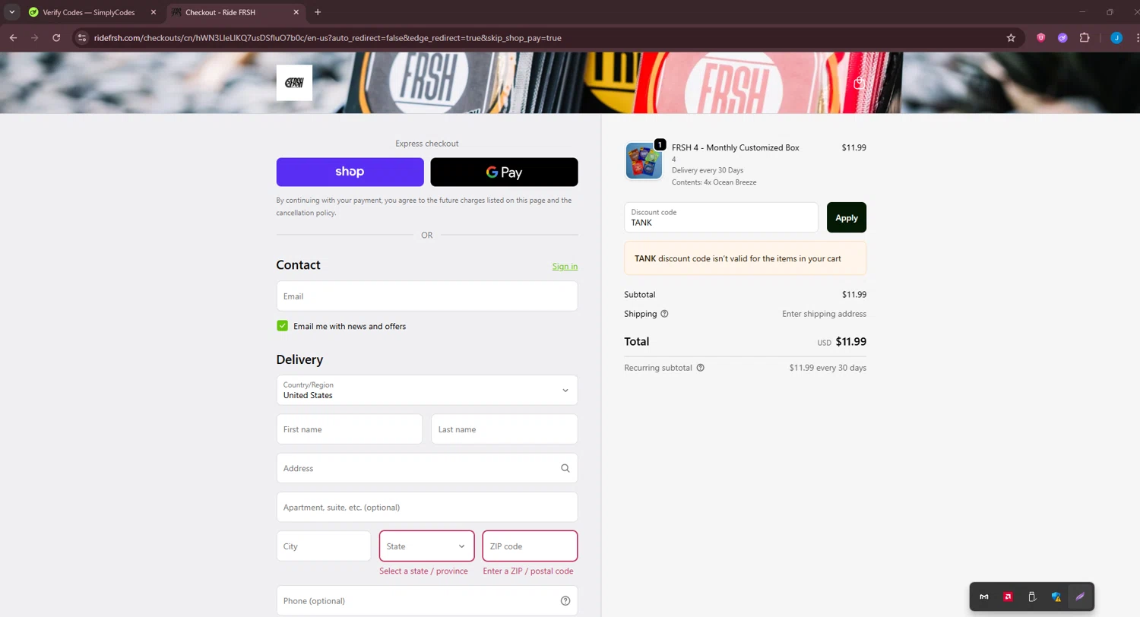
Task: Click the Select a state / province error
Action: [x=424, y=571]
